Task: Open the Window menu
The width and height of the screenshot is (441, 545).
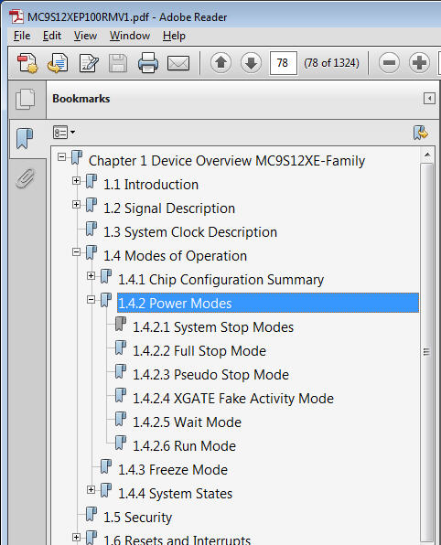Action: coord(130,36)
